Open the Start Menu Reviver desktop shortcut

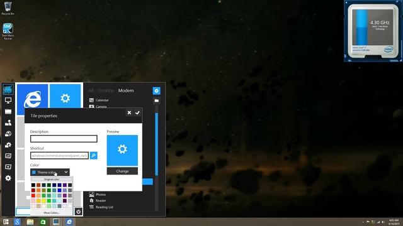pyautogui.click(x=8, y=31)
